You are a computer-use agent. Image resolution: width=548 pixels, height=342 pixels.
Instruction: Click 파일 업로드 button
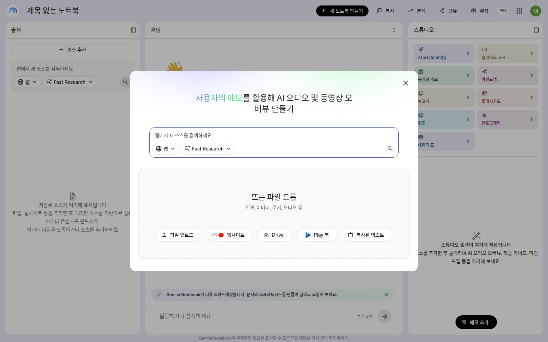click(x=178, y=235)
